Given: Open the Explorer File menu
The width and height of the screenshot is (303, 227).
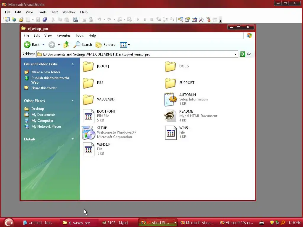Looking at the screenshot, I should [x=26, y=35].
